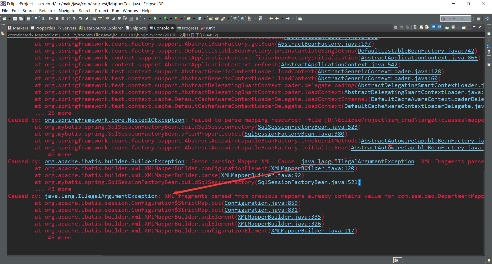Click the Forward navigation arrow
This screenshot has height=264, width=492.
coord(288,18)
